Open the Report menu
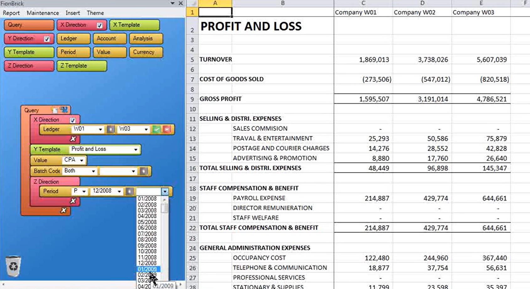530x289 pixels. (11, 13)
